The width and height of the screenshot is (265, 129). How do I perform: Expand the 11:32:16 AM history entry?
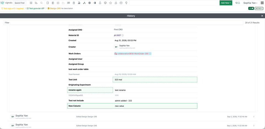coord(254,117)
